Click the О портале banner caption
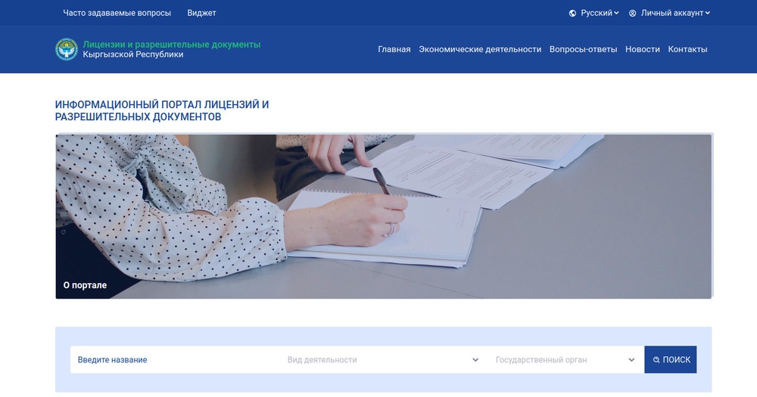 pyautogui.click(x=85, y=285)
